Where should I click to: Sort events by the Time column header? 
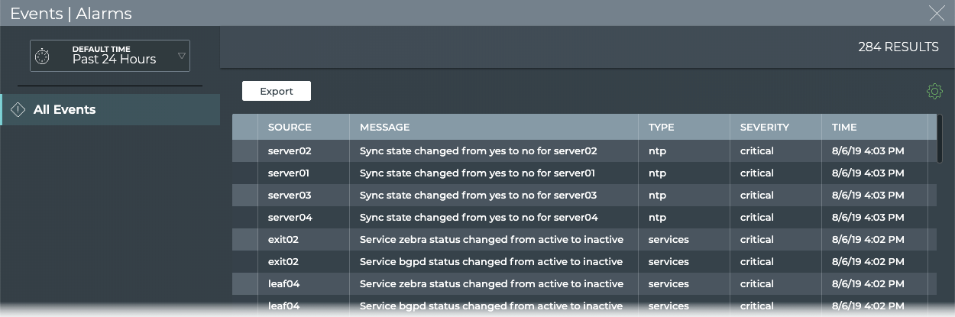[x=844, y=128]
